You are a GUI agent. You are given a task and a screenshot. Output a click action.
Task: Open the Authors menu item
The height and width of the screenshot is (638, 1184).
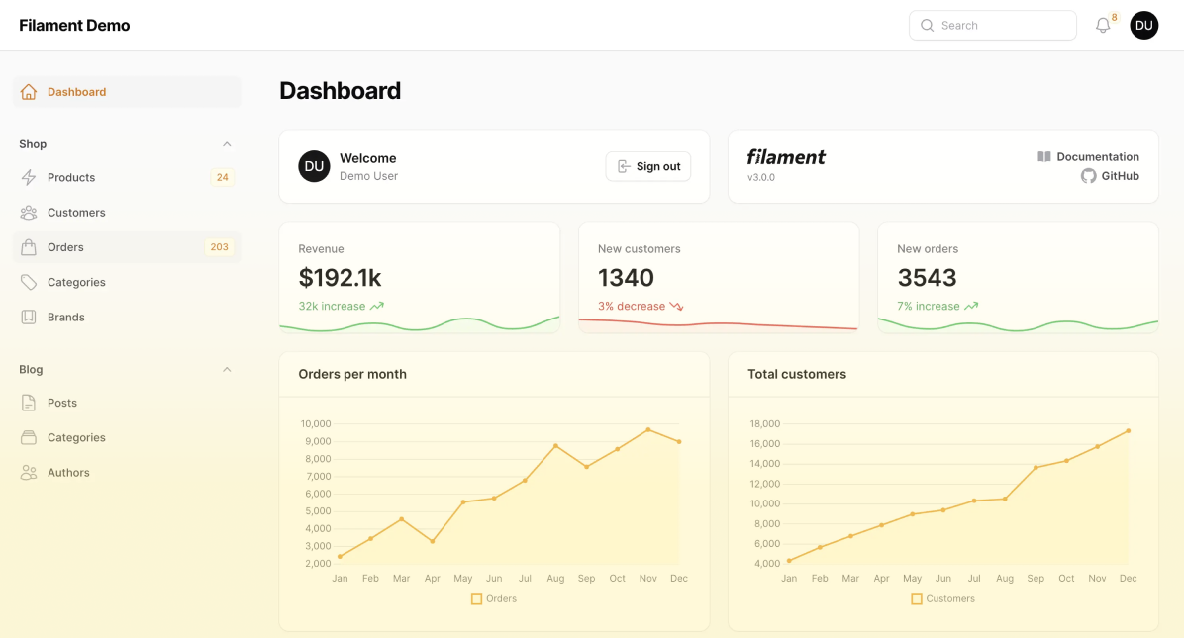68,473
